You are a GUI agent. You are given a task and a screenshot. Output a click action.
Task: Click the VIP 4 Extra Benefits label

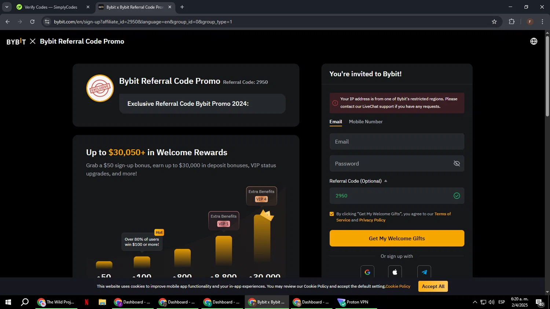(261, 196)
